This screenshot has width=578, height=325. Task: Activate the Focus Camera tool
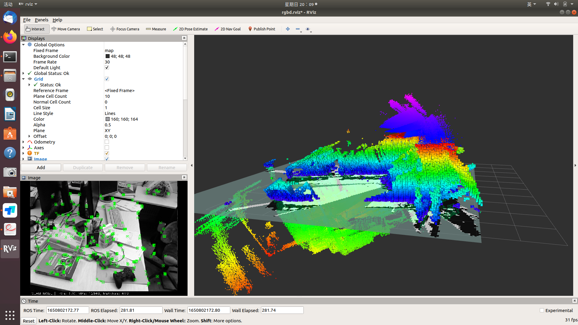(125, 29)
